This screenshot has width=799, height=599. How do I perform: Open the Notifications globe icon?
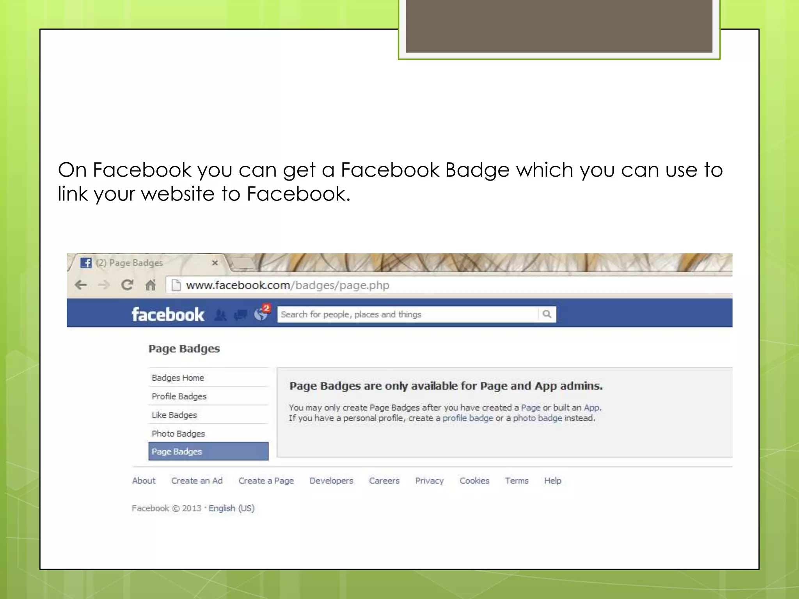[261, 314]
